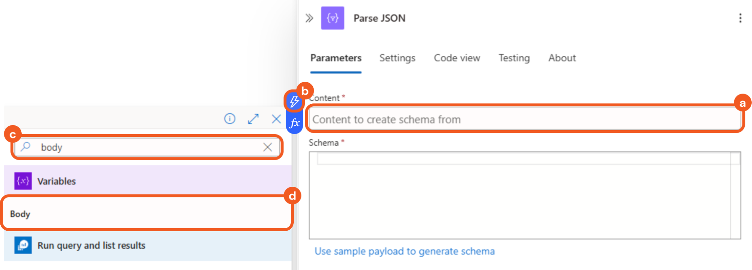Viewport: 752px width, 270px height.
Task: Click the Parameters tab
Action: click(x=336, y=58)
